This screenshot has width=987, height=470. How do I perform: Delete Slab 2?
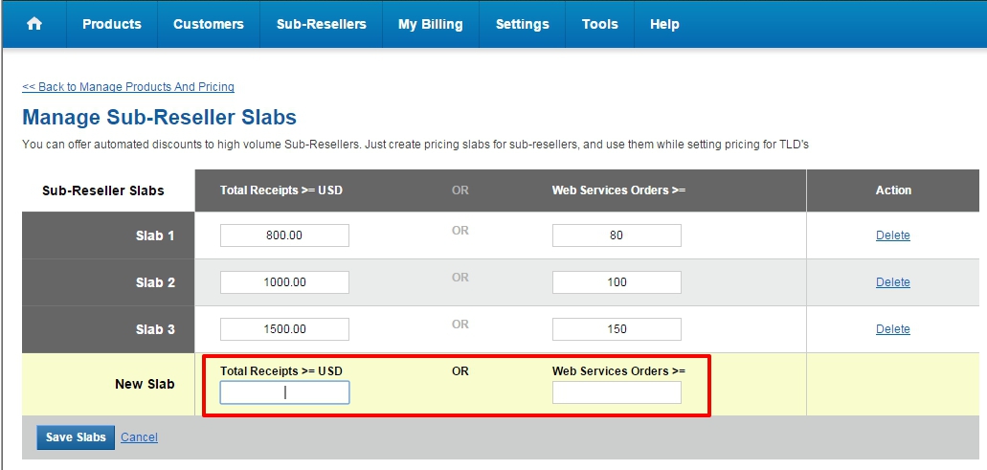coord(892,282)
